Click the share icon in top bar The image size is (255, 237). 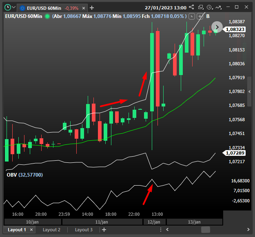(x=192, y=7)
